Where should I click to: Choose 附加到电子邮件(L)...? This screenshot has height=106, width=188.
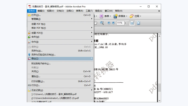60,64
